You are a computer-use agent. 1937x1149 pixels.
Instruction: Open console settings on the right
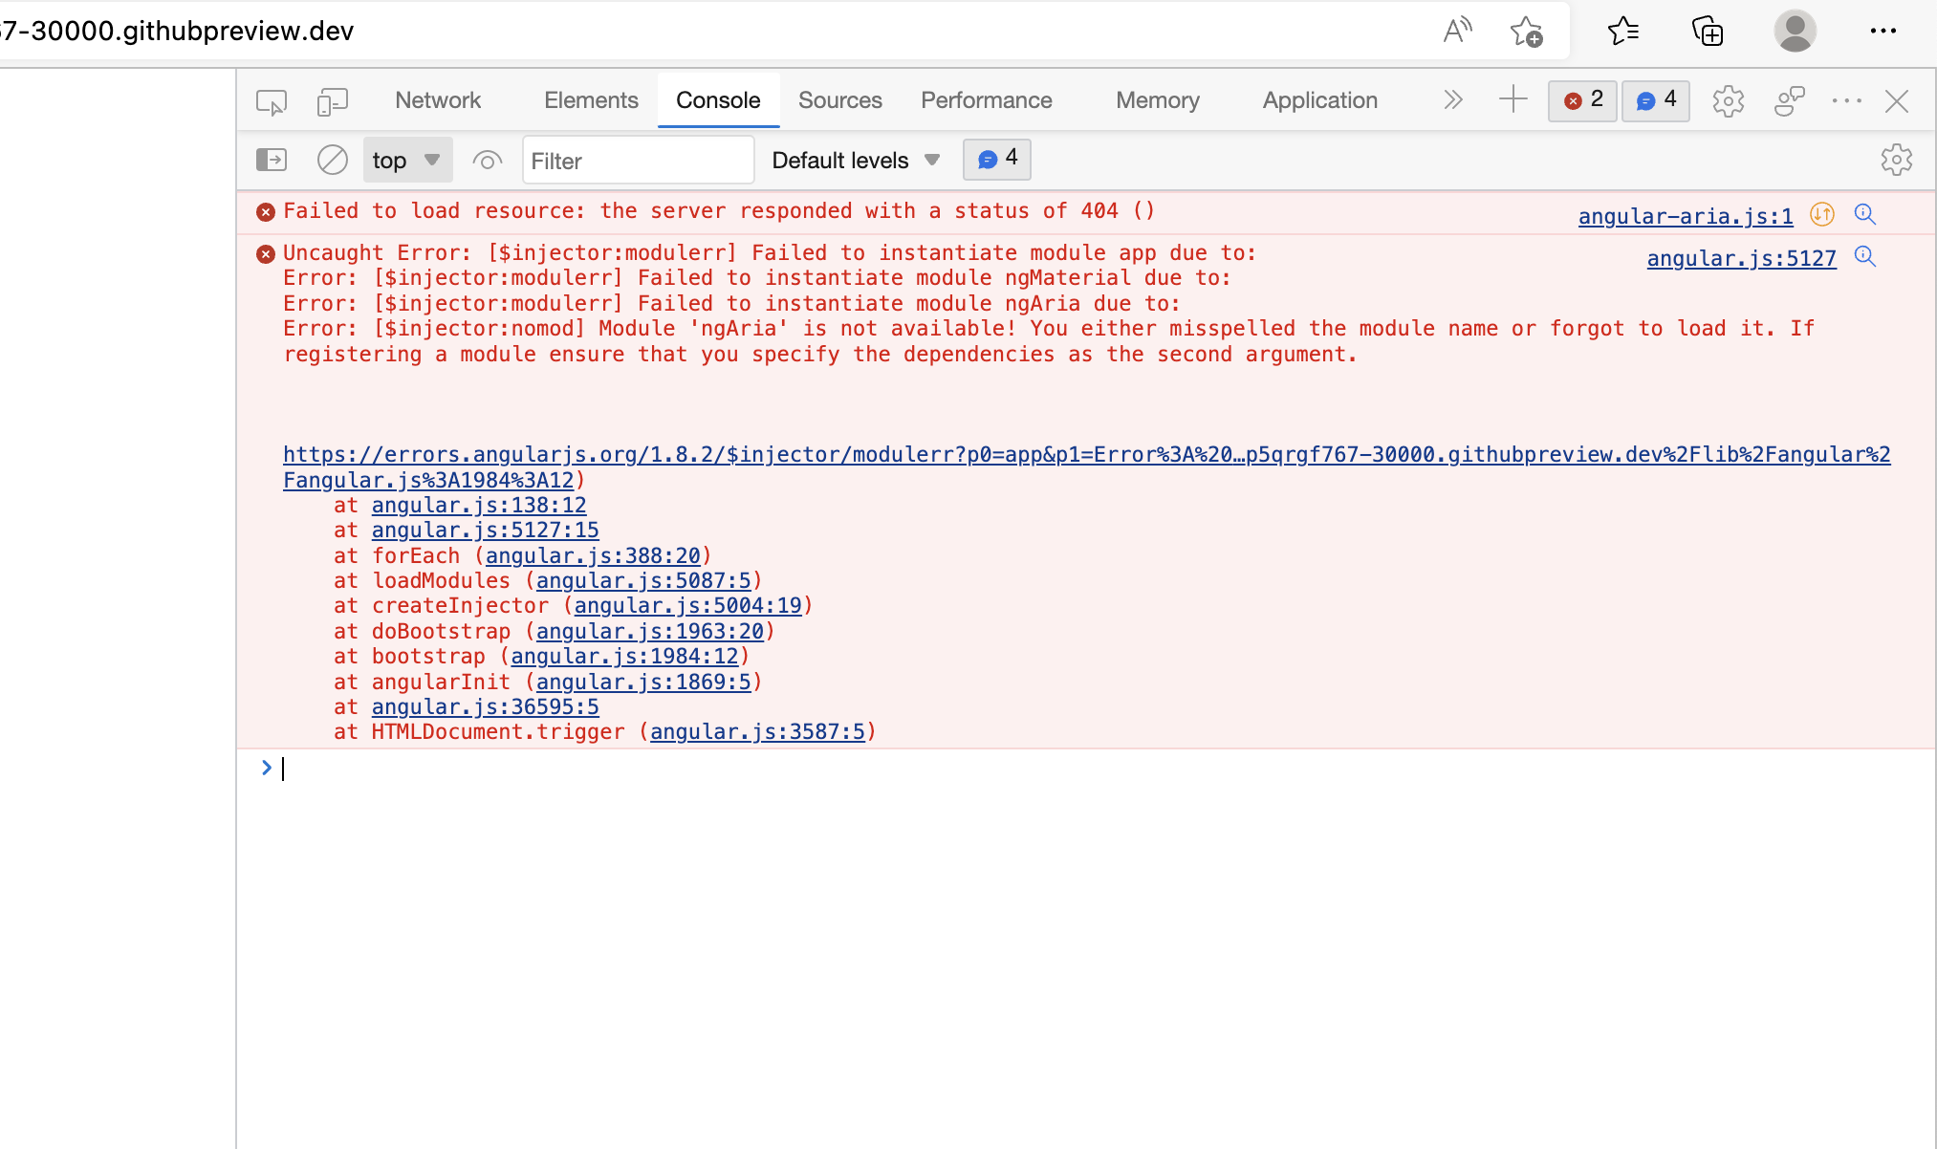[x=1897, y=160]
